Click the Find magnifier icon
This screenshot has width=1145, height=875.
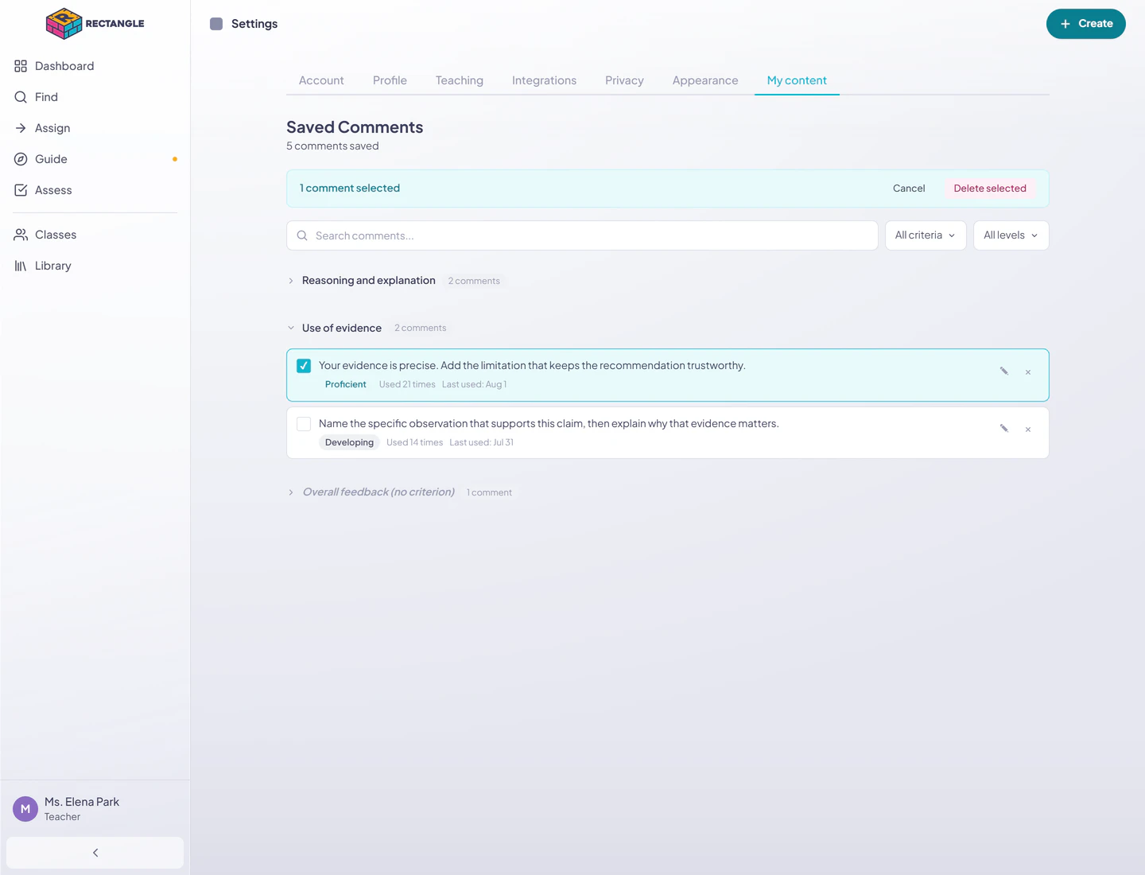(x=21, y=97)
